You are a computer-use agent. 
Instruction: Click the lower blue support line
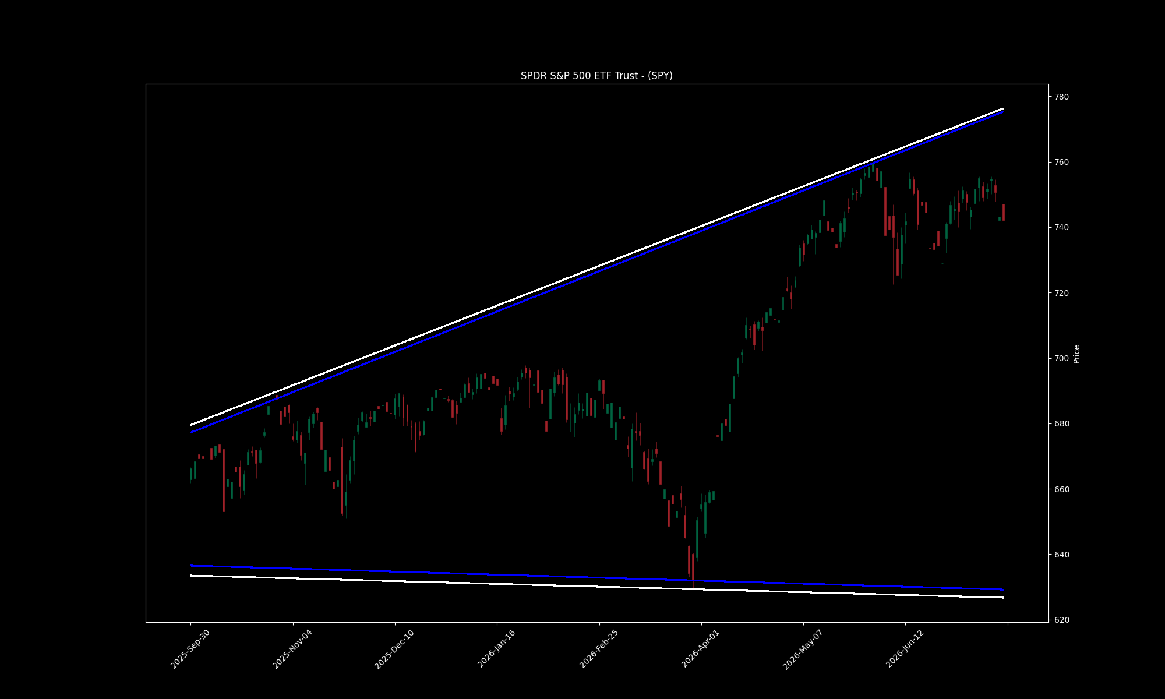click(596, 578)
